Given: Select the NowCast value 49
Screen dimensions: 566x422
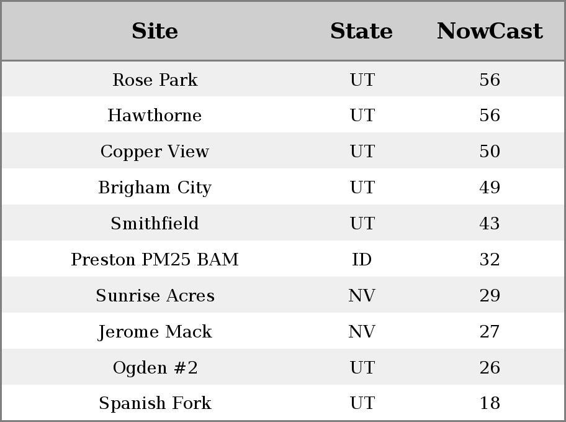Looking at the screenshot, I should [490, 188].
